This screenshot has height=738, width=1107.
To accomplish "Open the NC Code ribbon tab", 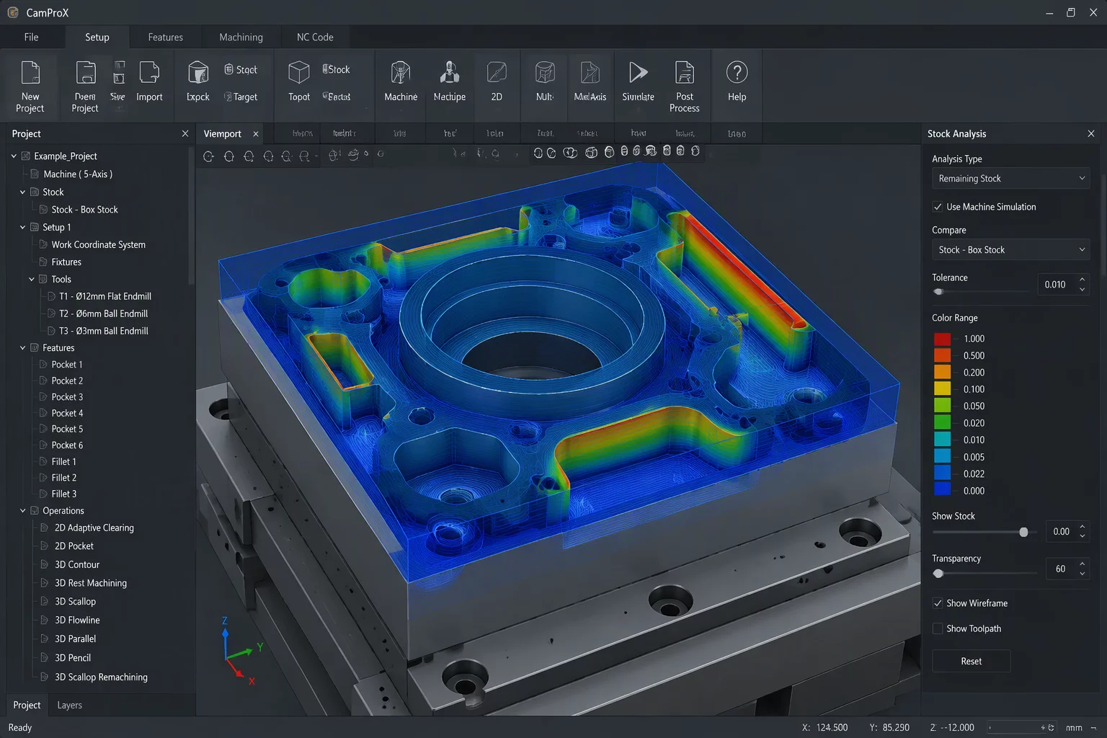I will 315,37.
